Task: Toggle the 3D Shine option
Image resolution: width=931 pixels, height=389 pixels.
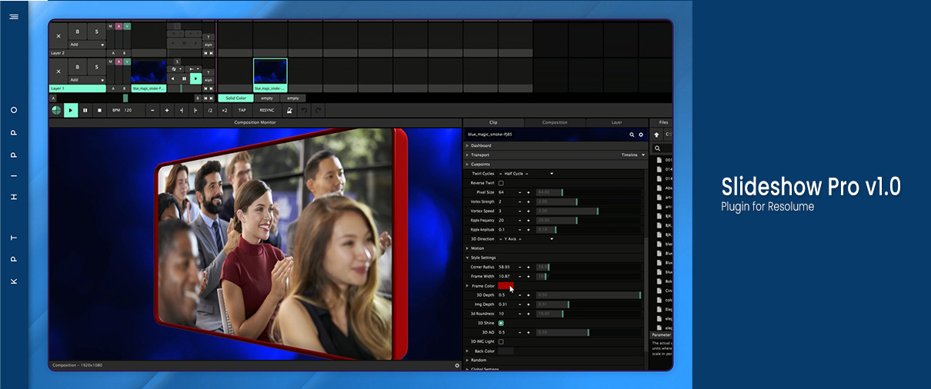Action: 501,323
